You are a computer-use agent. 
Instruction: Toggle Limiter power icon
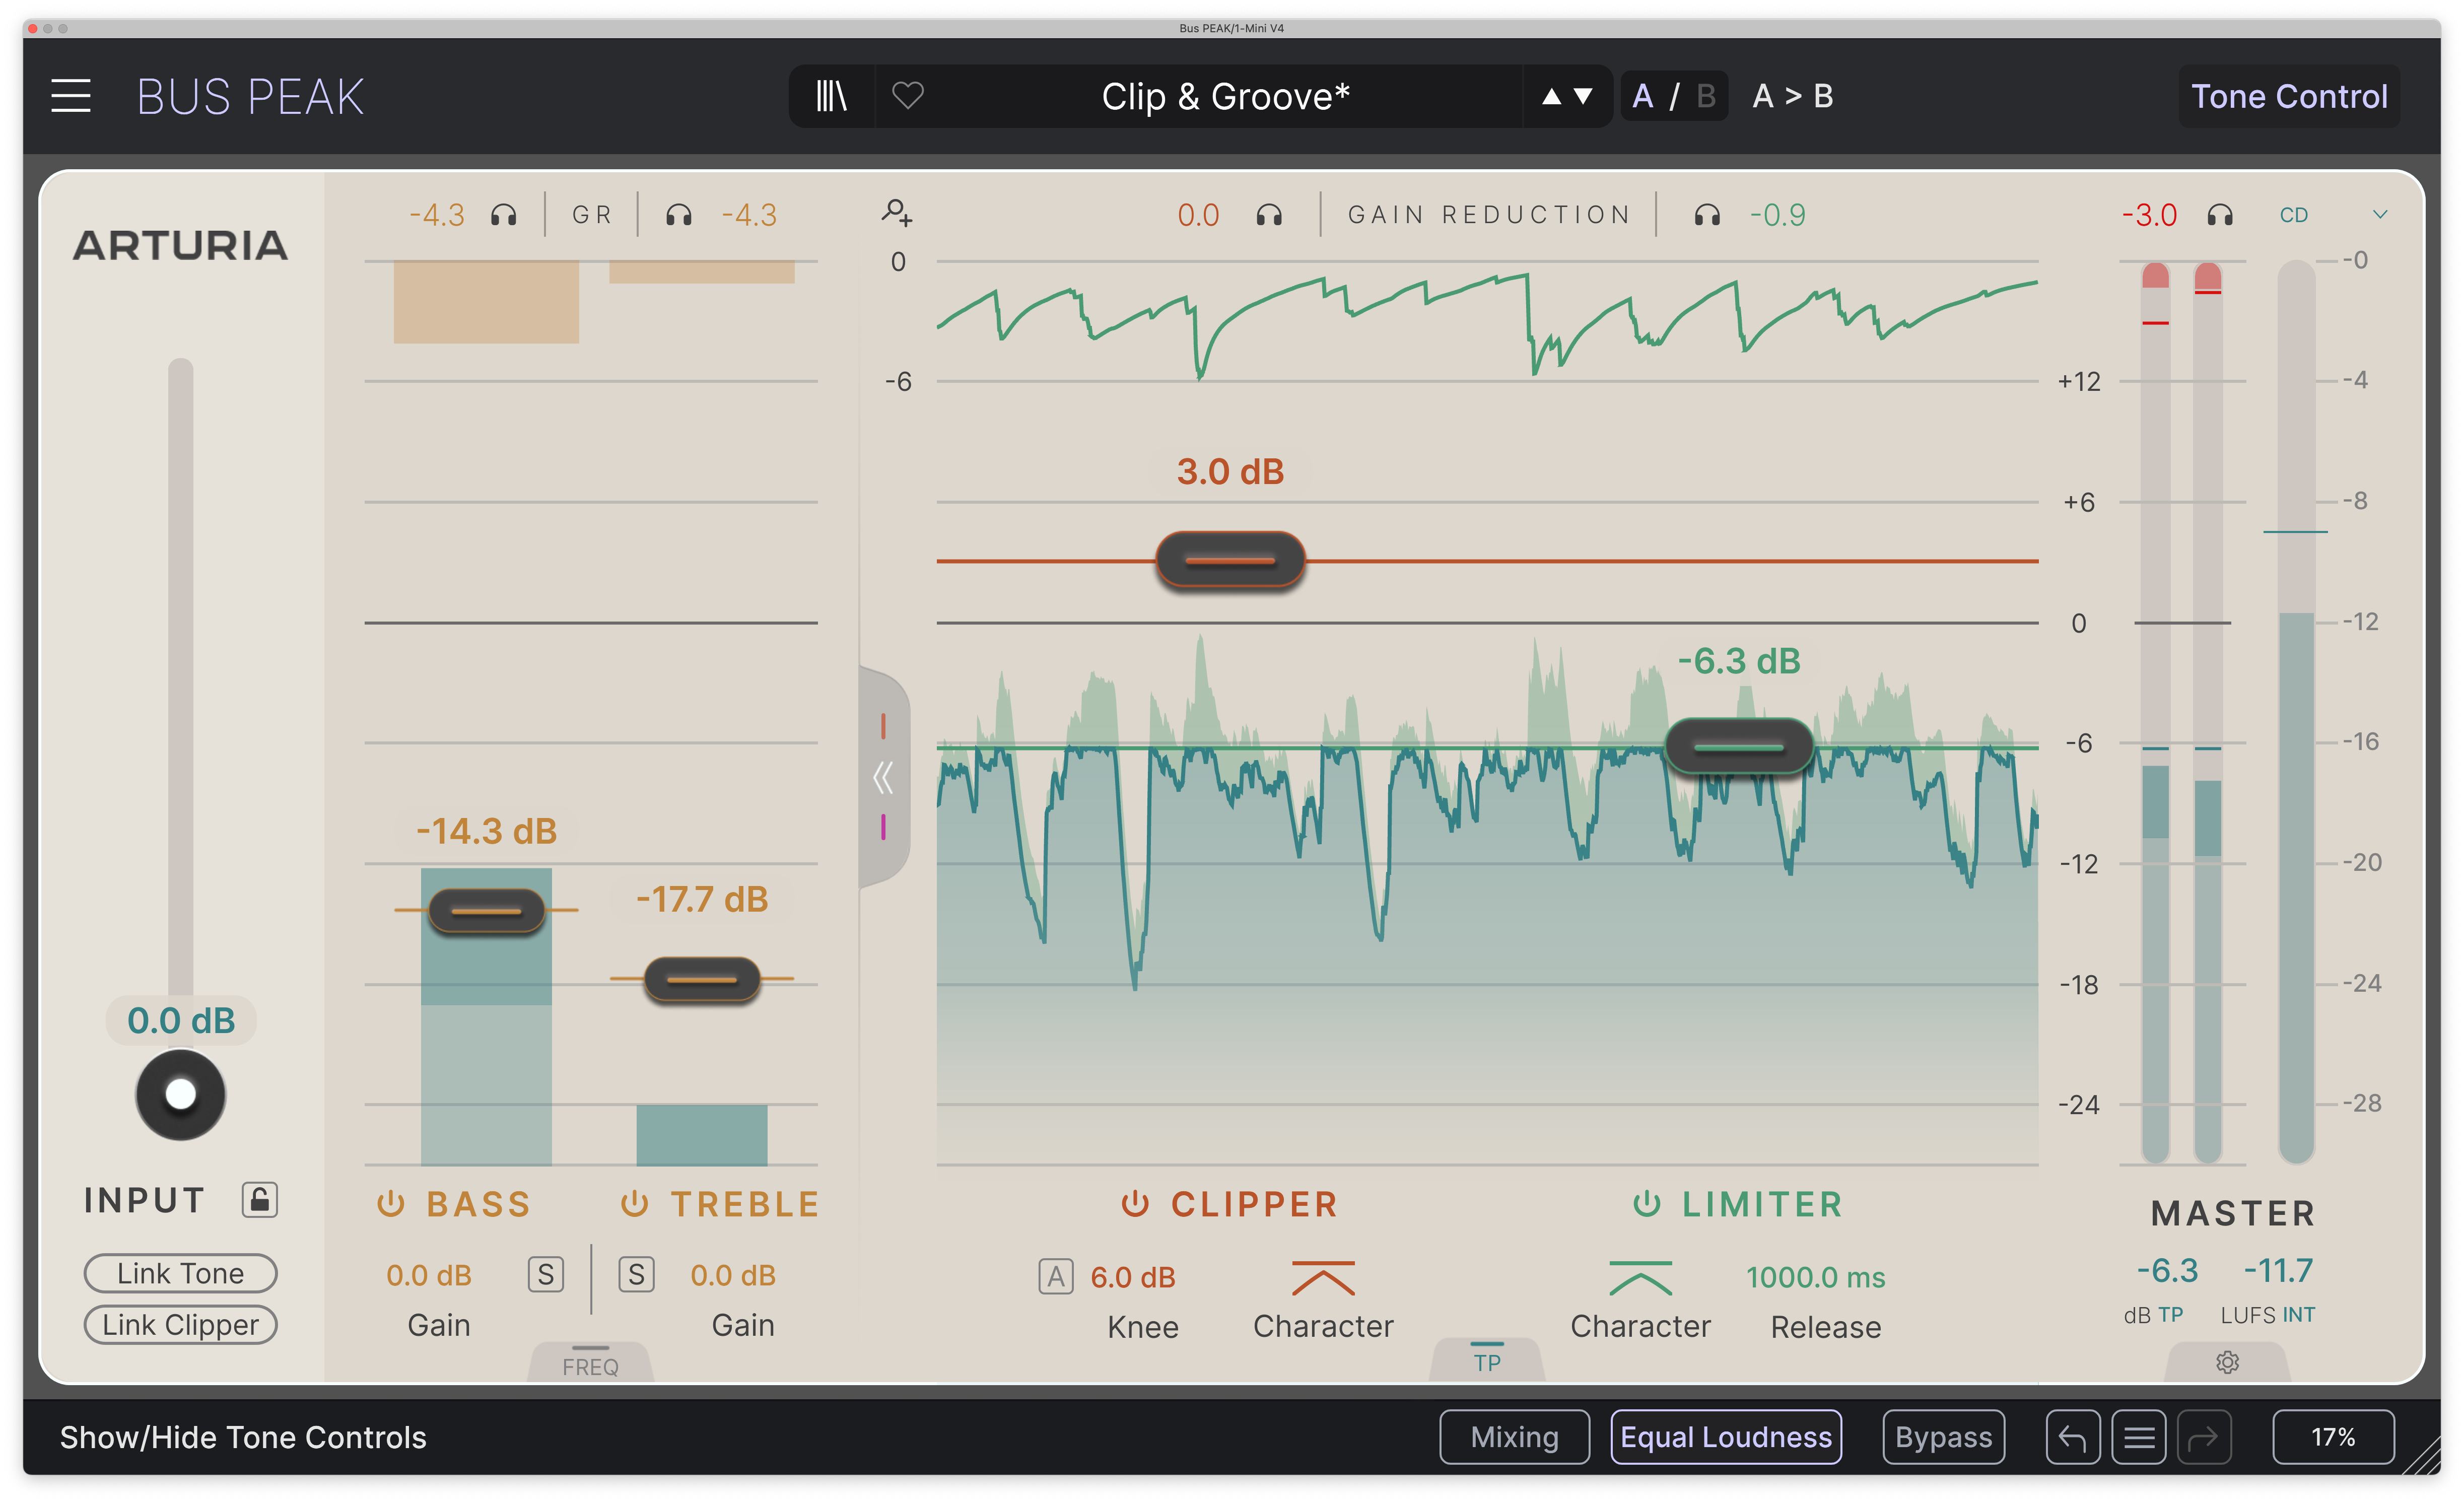tap(1646, 1203)
